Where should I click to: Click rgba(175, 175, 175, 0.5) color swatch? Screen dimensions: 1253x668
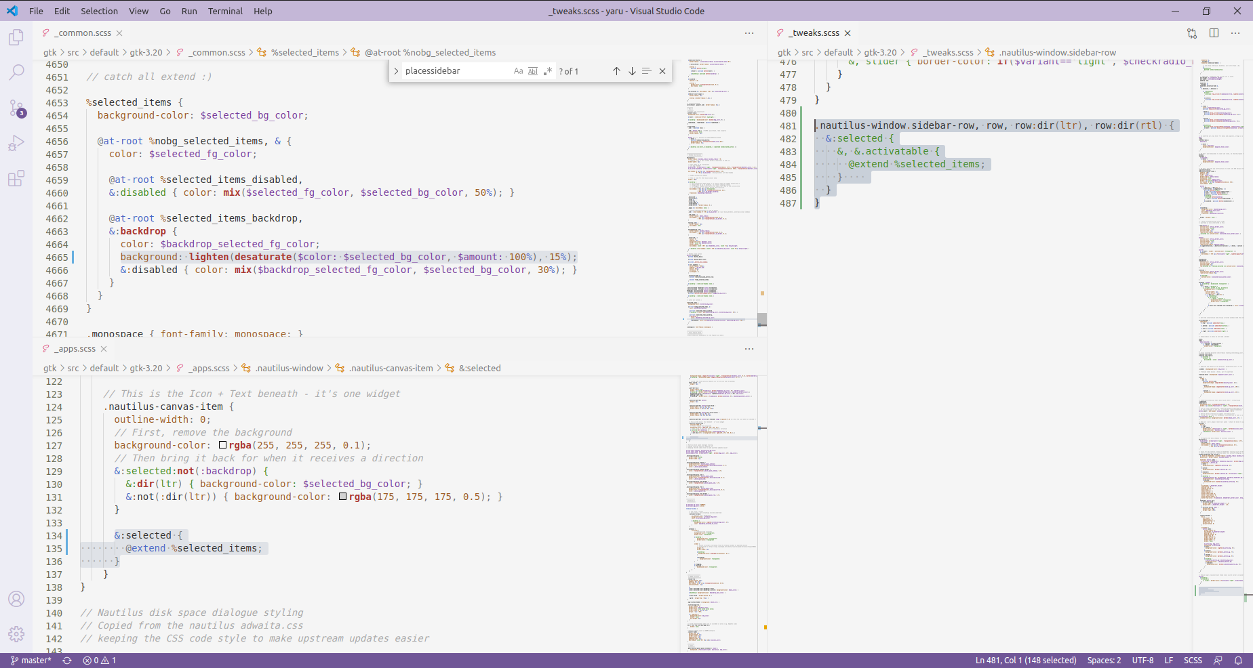343,497
